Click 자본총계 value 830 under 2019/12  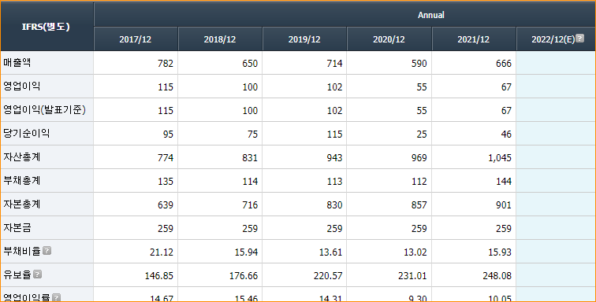pyautogui.click(x=334, y=204)
